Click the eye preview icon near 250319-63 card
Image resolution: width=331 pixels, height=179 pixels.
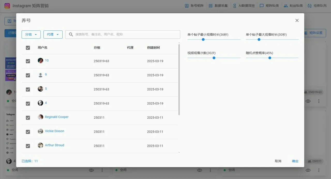pyautogui.click(x=308, y=101)
